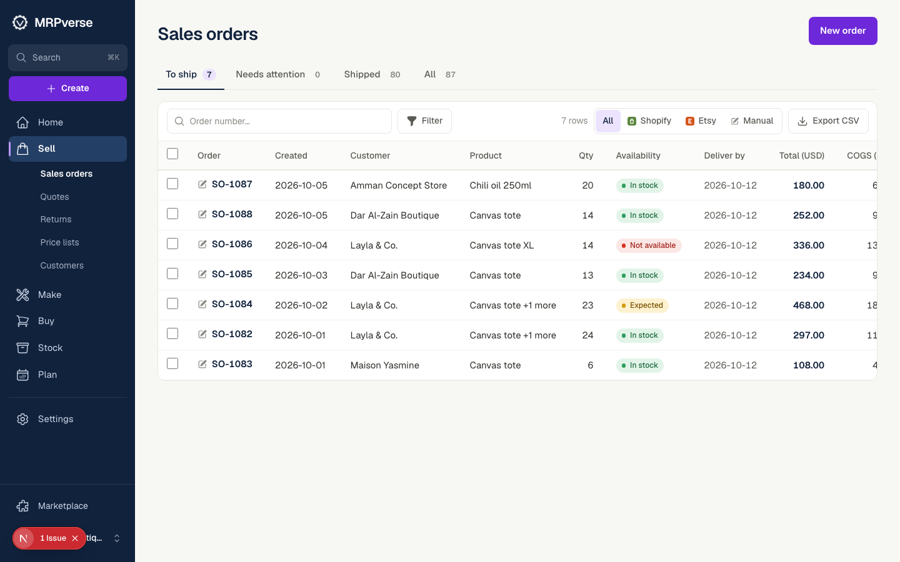This screenshot has height=562, width=900.
Task: Open the Quotes page link
Action: 55,197
